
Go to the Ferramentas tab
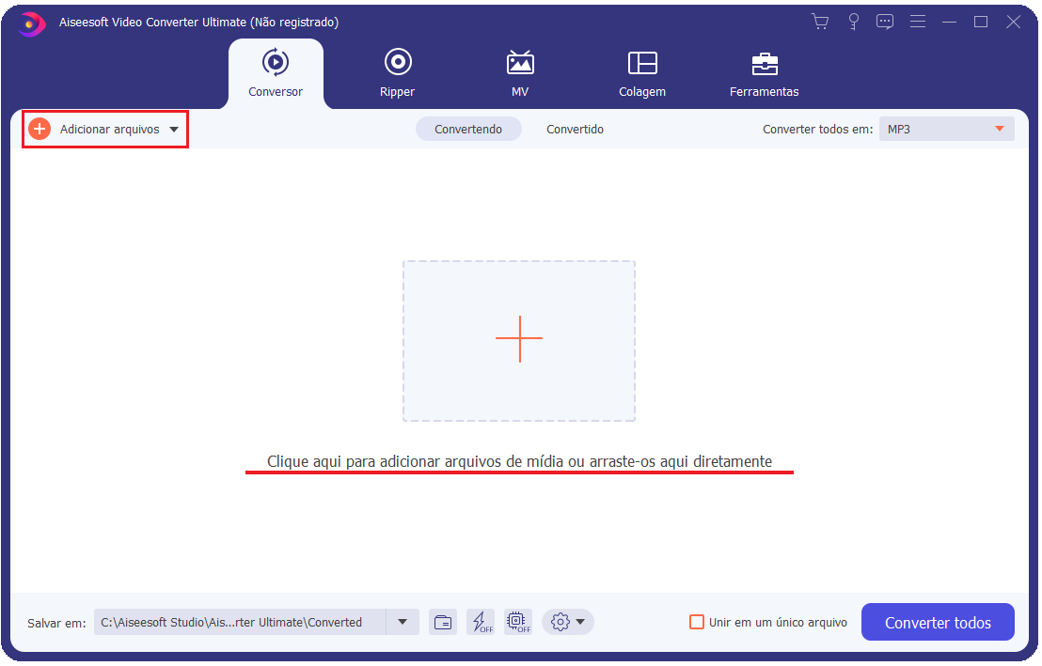[764, 74]
